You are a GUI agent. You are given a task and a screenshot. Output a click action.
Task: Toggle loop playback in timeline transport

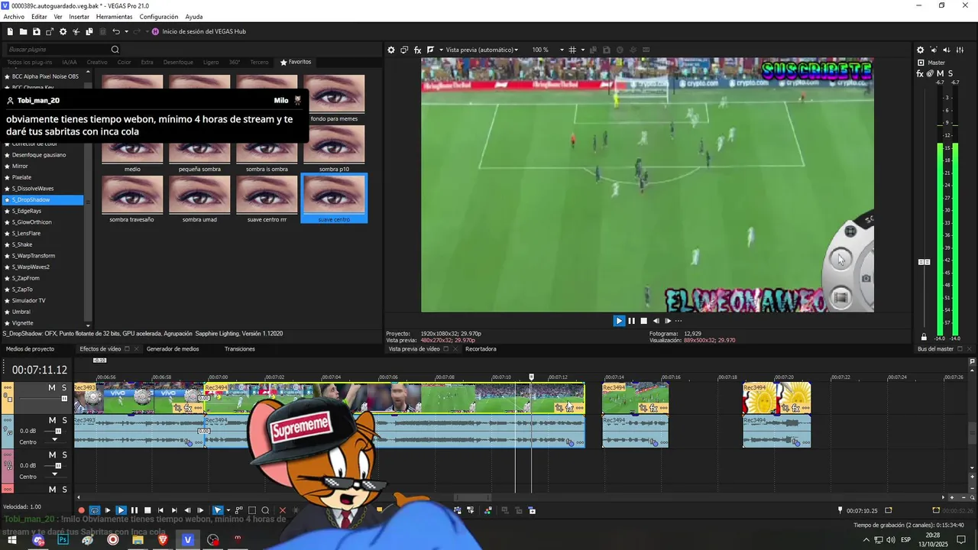(x=95, y=510)
